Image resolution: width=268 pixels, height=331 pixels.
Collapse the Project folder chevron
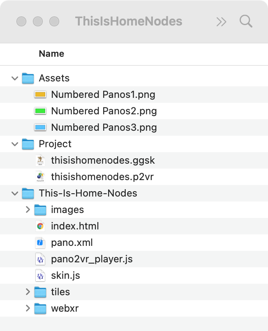(x=15, y=144)
